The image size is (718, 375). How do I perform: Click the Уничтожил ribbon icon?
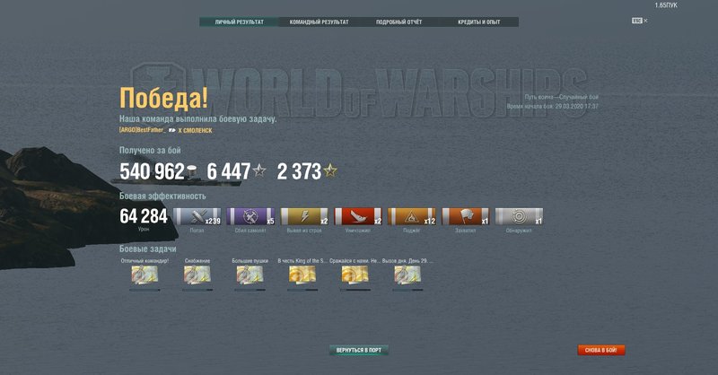click(x=359, y=216)
